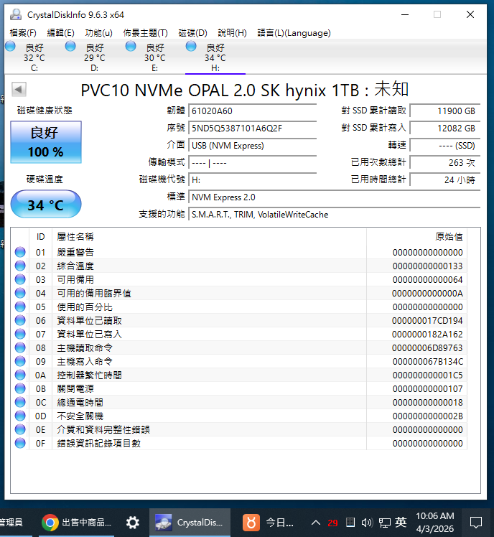Image resolution: width=494 pixels, height=537 pixels.
Task: Click 34 °C disk temperature button
Action: (x=46, y=204)
